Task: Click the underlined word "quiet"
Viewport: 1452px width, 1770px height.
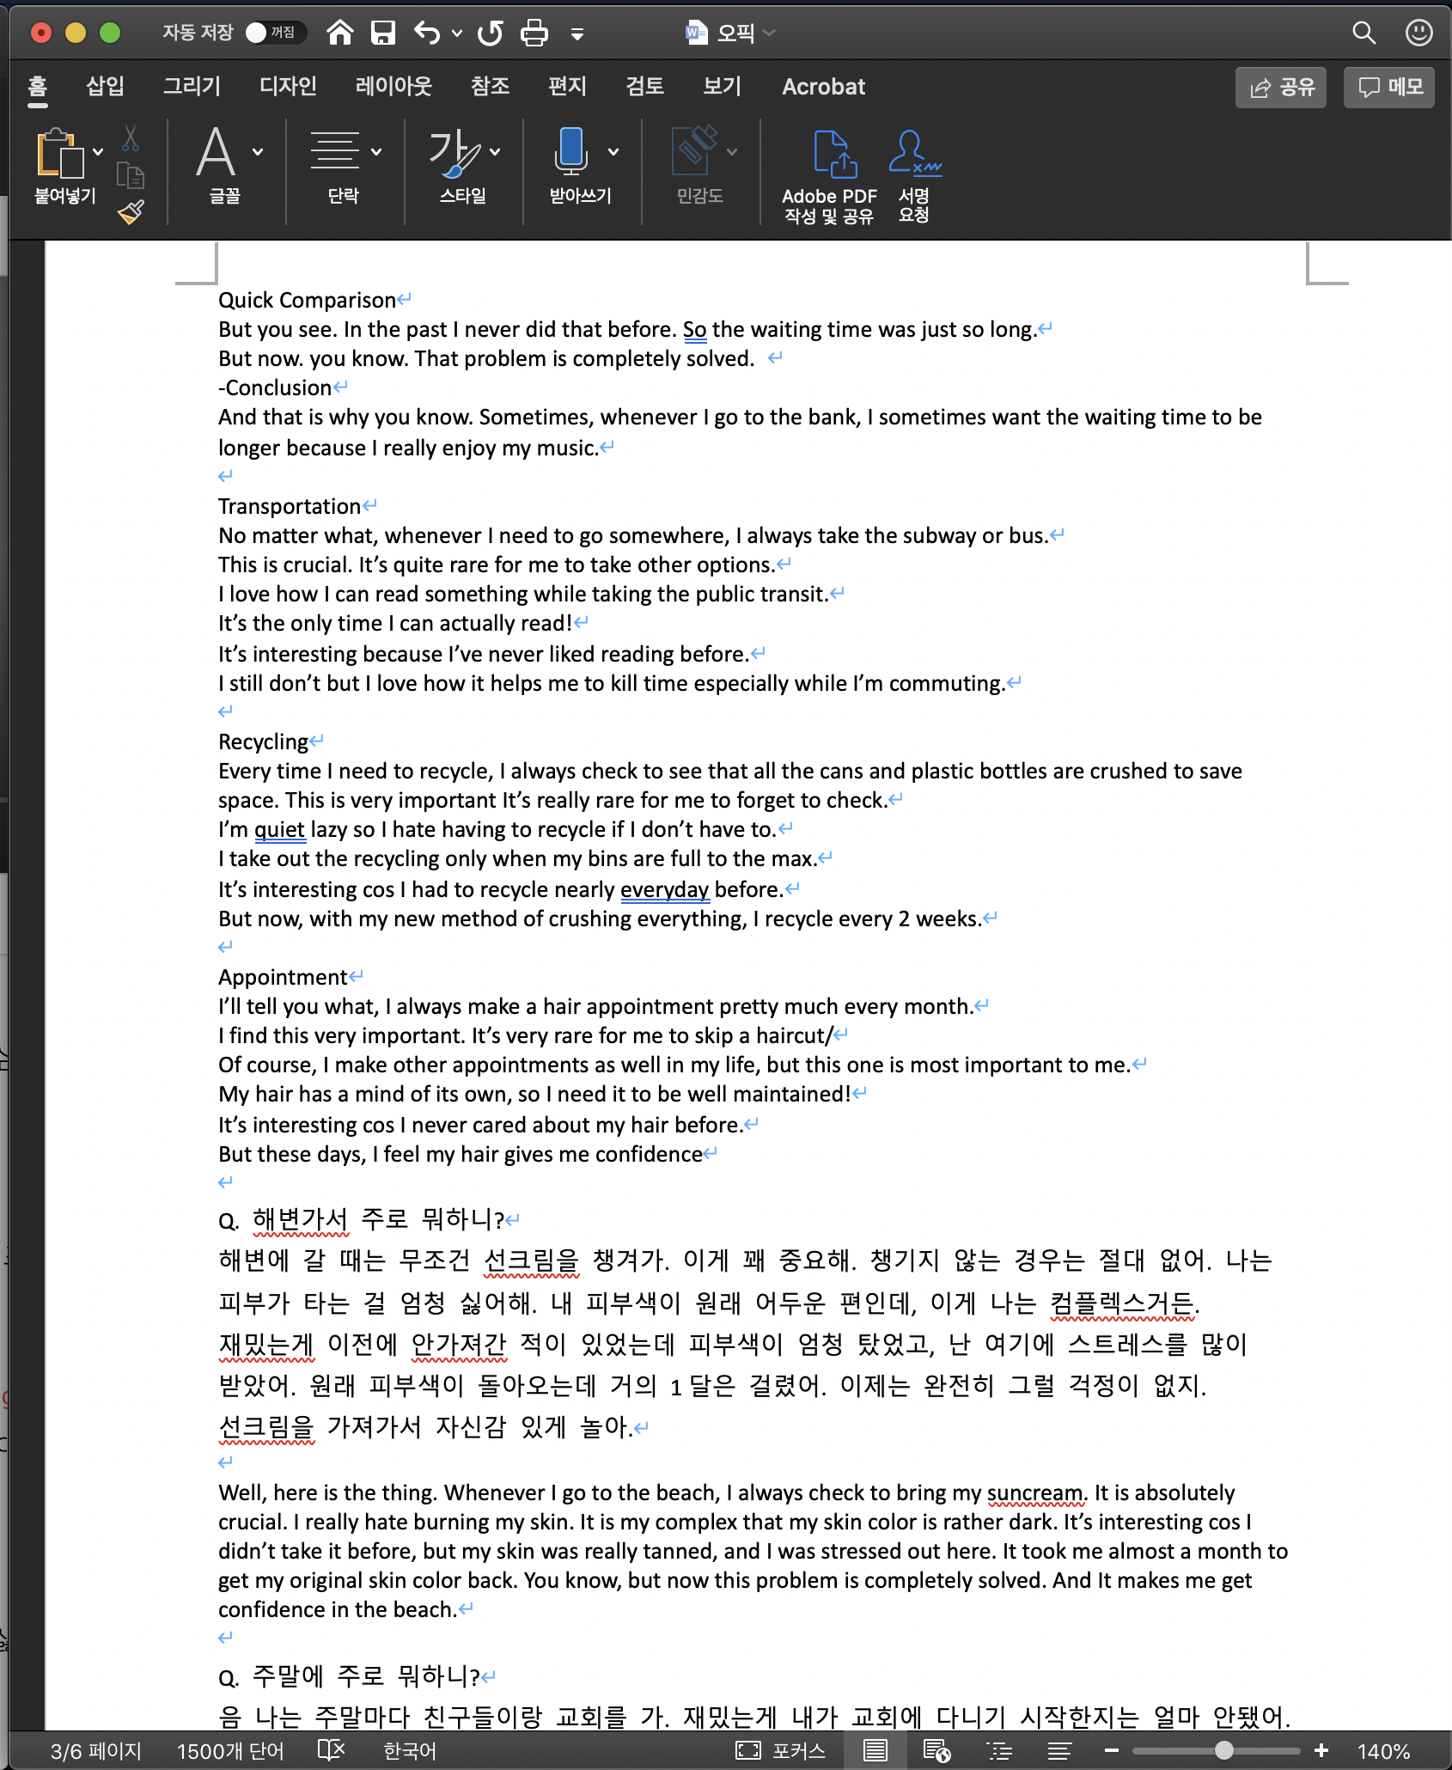Action: coord(279,829)
